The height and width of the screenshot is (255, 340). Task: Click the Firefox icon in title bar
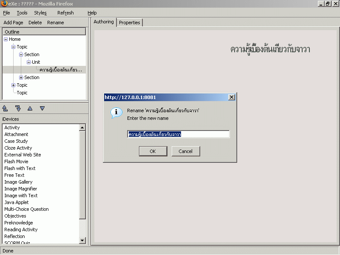pos(4,4)
